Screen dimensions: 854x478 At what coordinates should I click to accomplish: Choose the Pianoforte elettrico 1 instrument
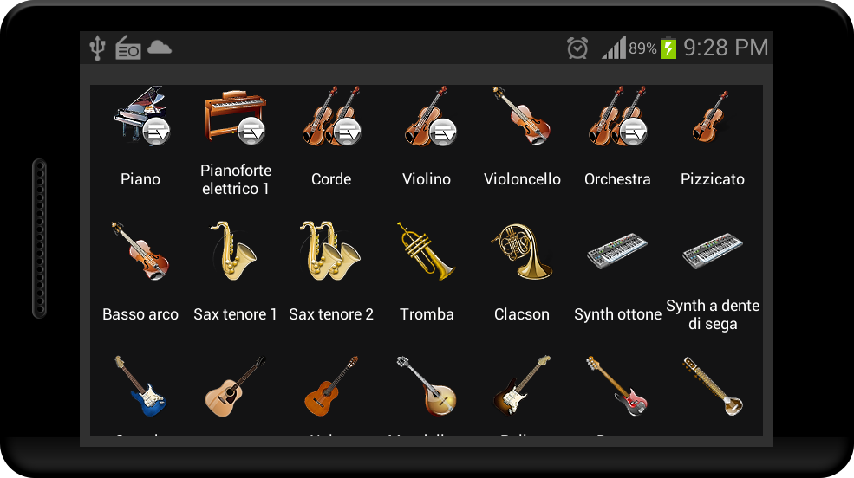235,117
